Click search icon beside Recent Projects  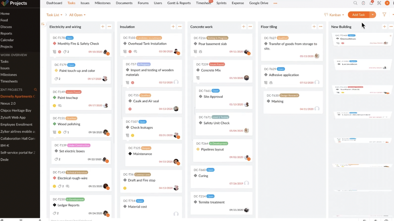click(x=35, y=90)
